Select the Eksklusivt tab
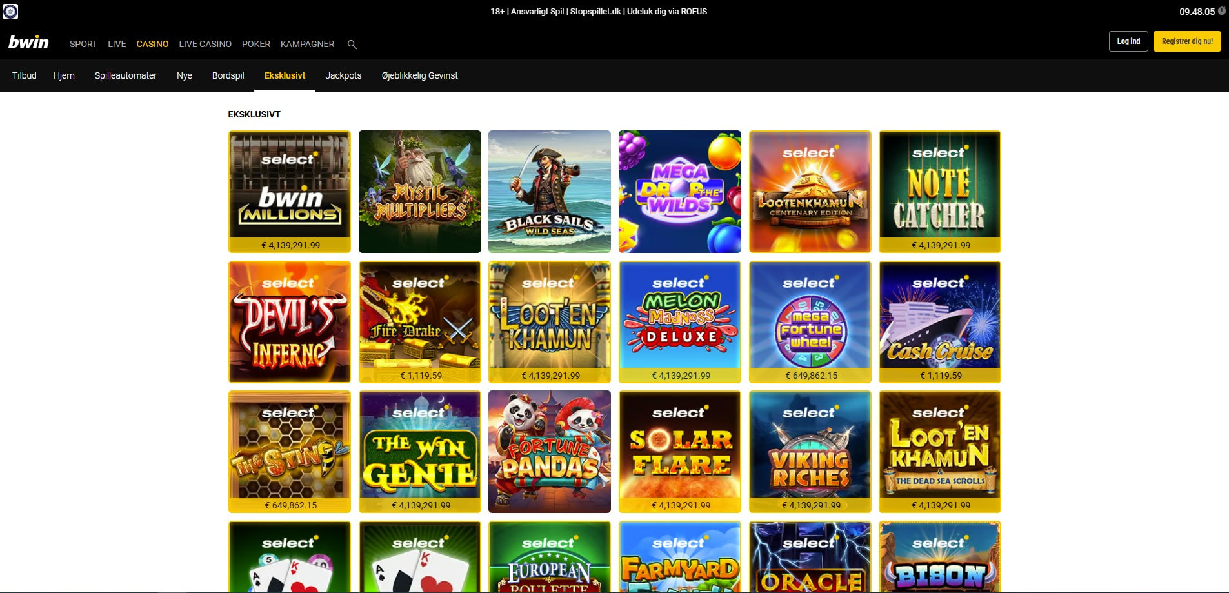This screenshot has height=593, width=1229. click(x=285, y=75)
